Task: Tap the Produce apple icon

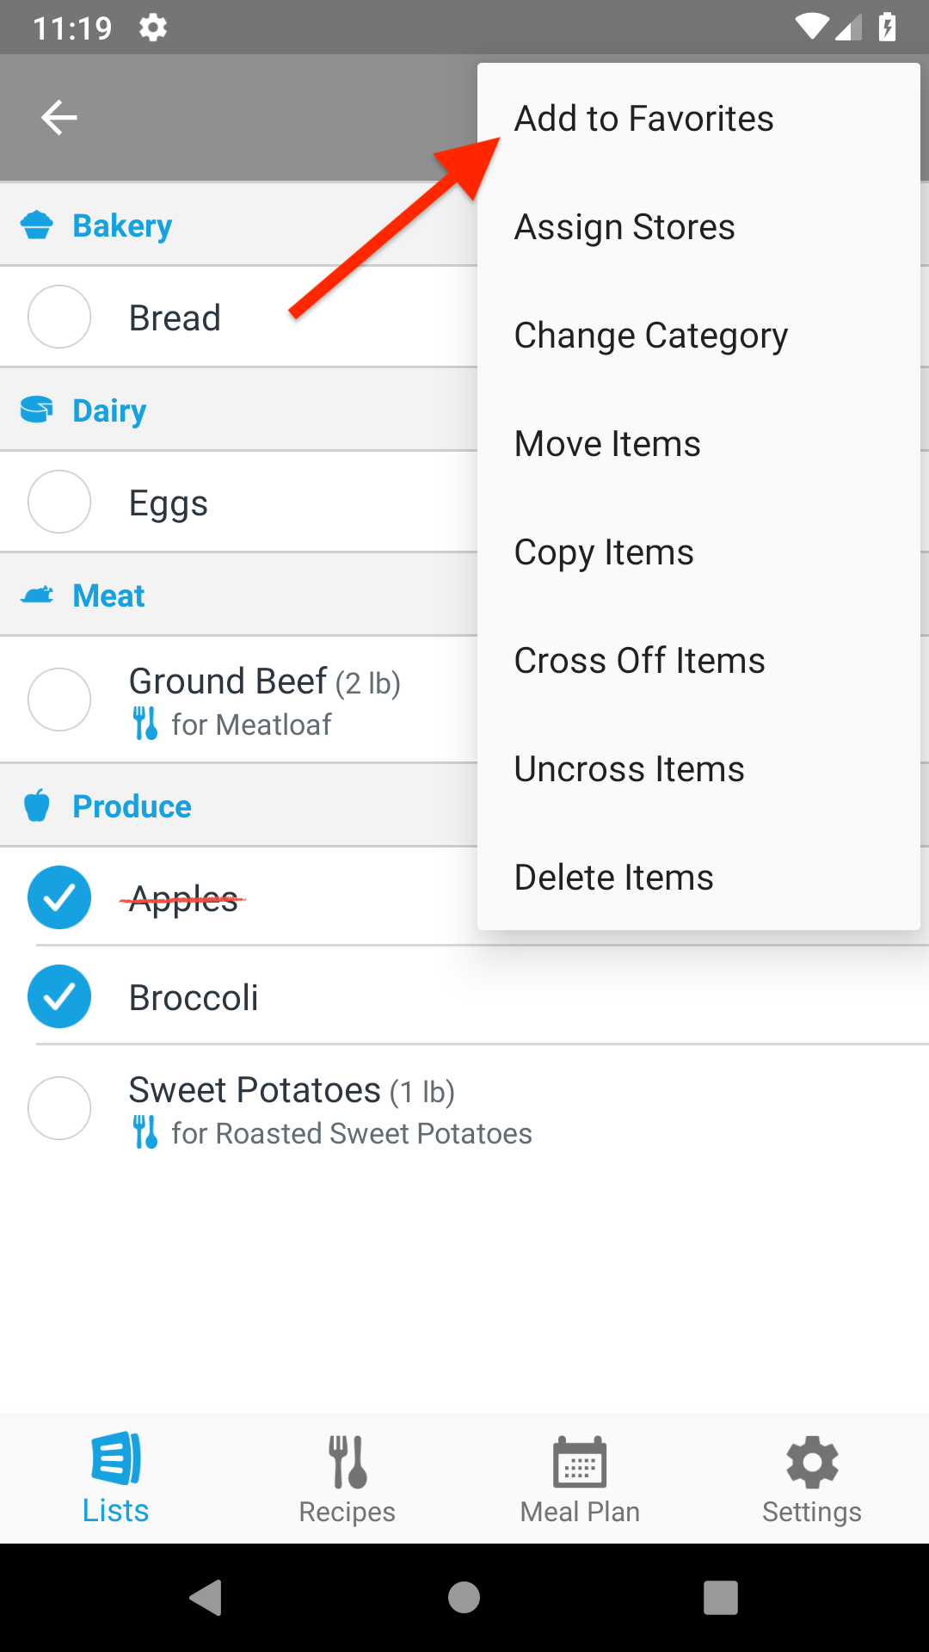Action: coord(37,806)
